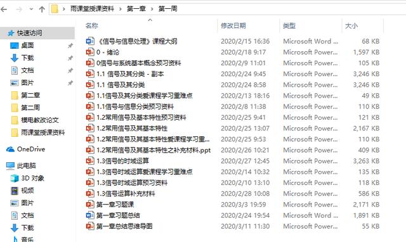Open recent locations dropdown chevron
This screenshot has width=406, height=242.
pyautogui.click(x=31, y=10)
